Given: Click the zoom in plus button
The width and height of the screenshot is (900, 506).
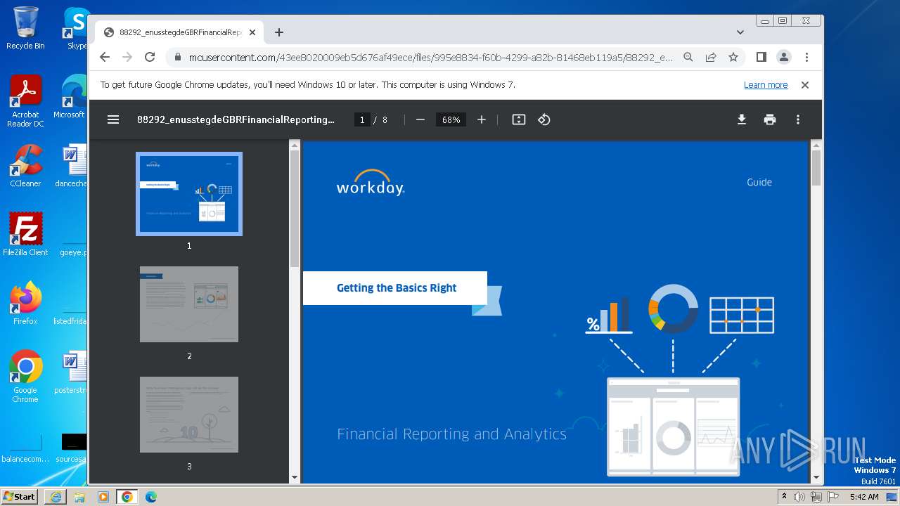Looking at the screenshot, I should tap(482, 119).
